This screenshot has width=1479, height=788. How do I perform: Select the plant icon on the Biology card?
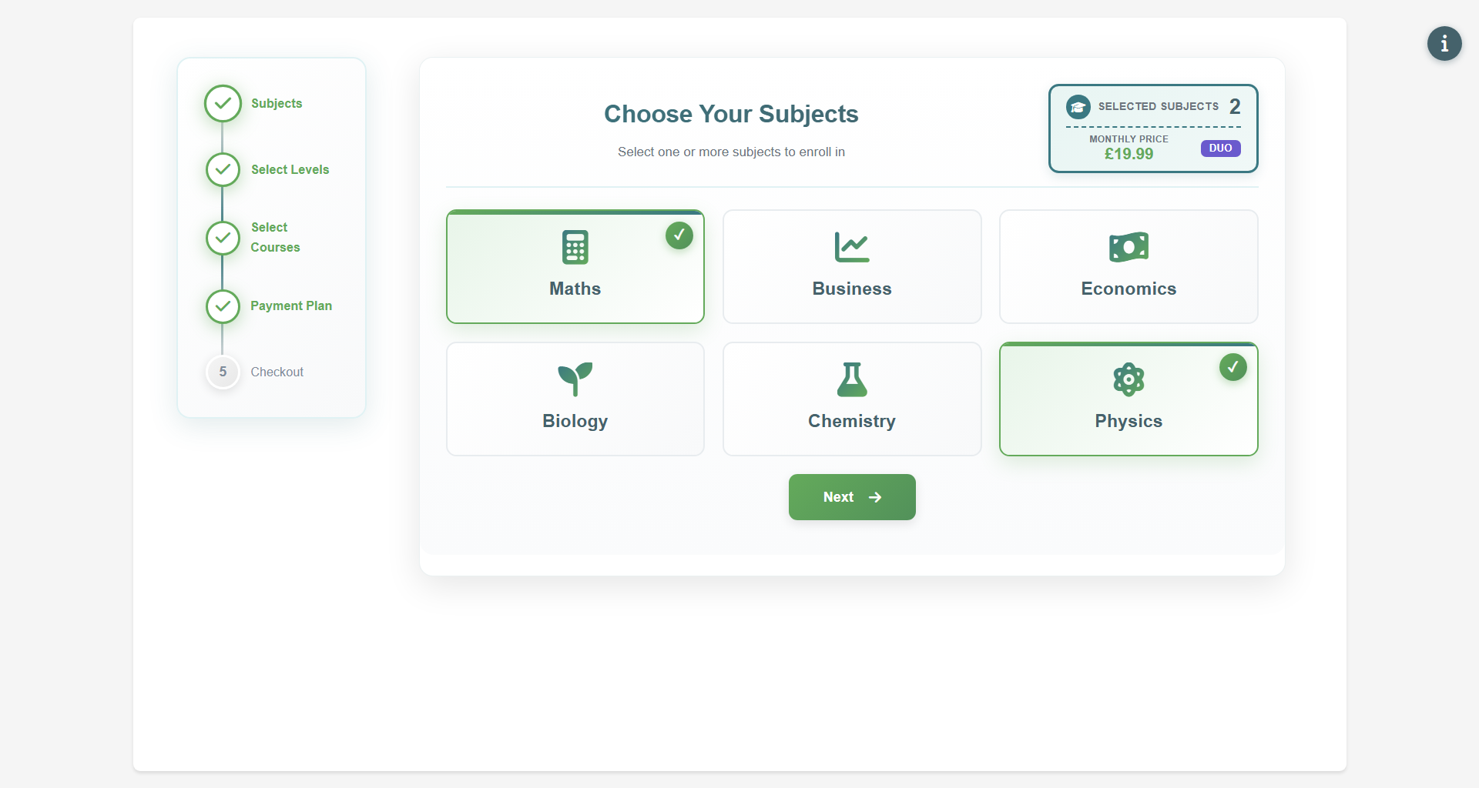tap(575, 378)
